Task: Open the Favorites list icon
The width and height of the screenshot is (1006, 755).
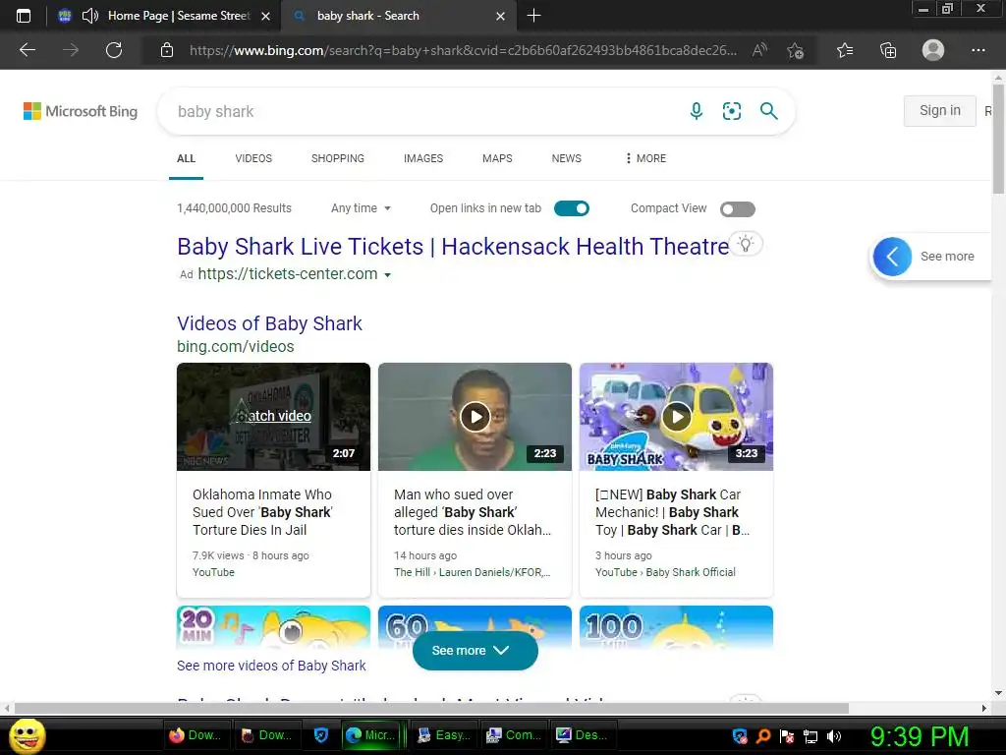Action: (x=845, y=50)
